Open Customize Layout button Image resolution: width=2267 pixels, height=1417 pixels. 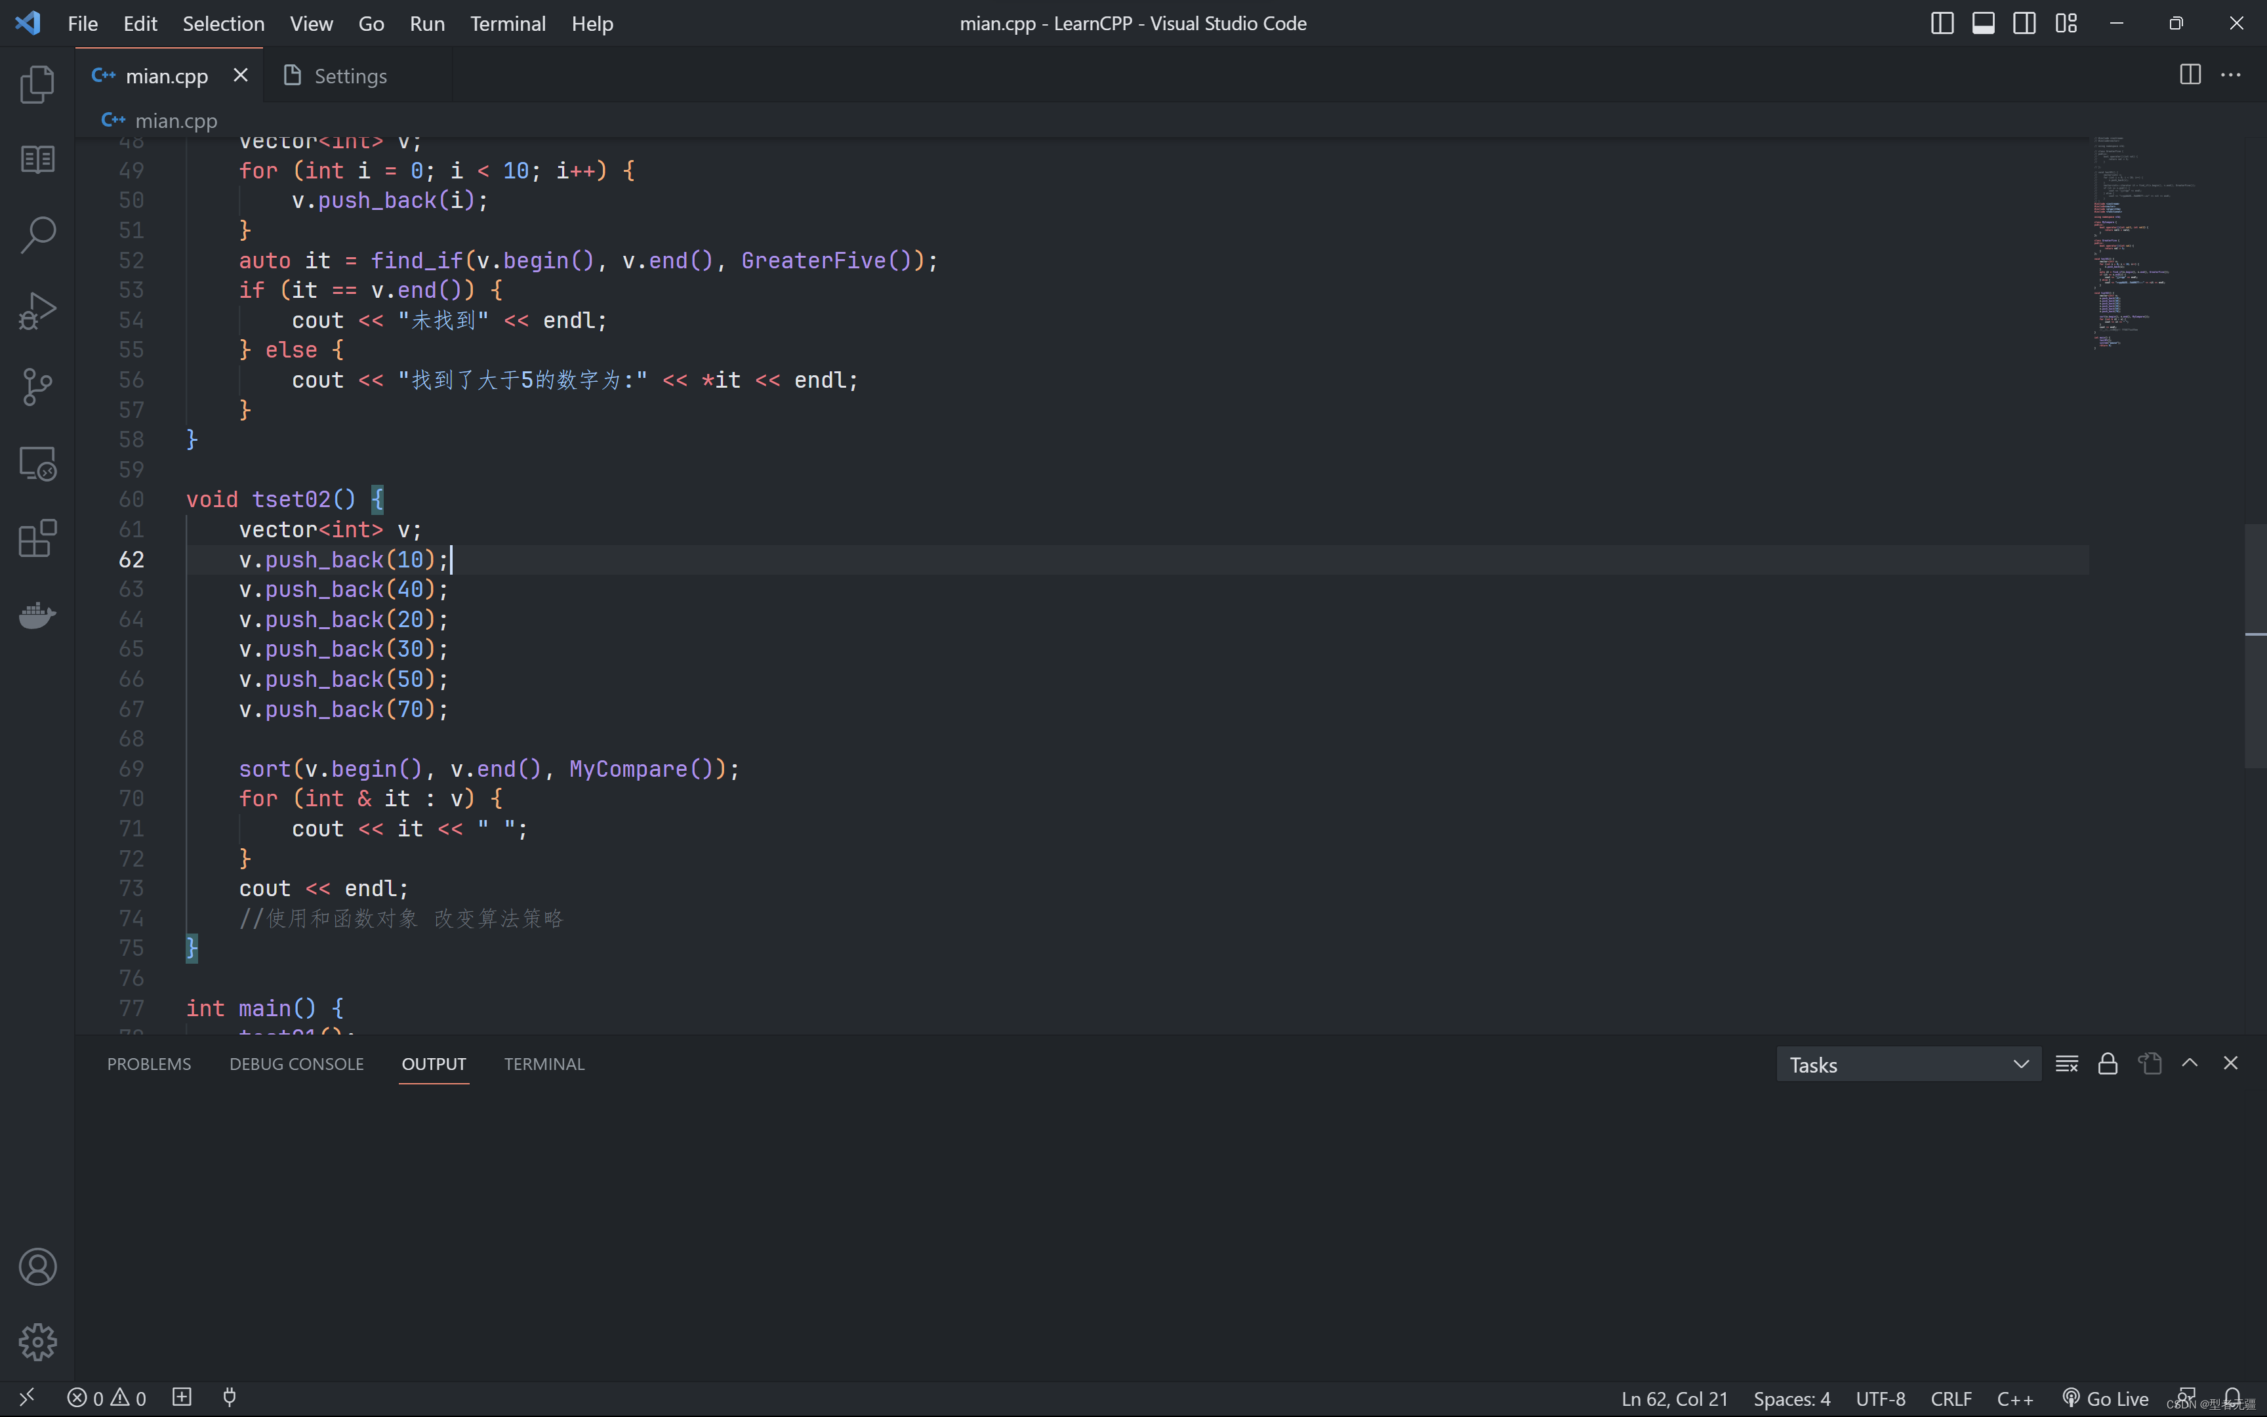(2066, 24)
